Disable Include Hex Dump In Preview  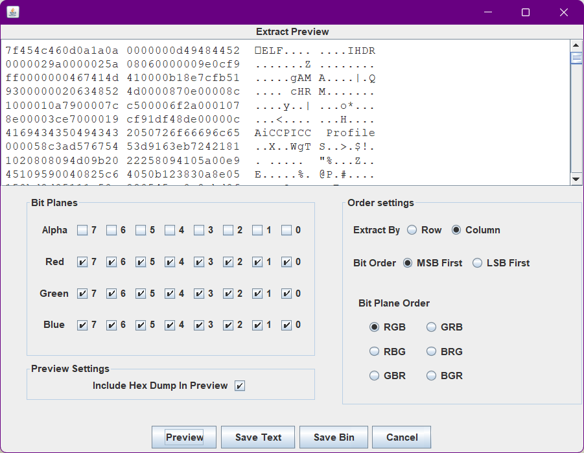240,386
